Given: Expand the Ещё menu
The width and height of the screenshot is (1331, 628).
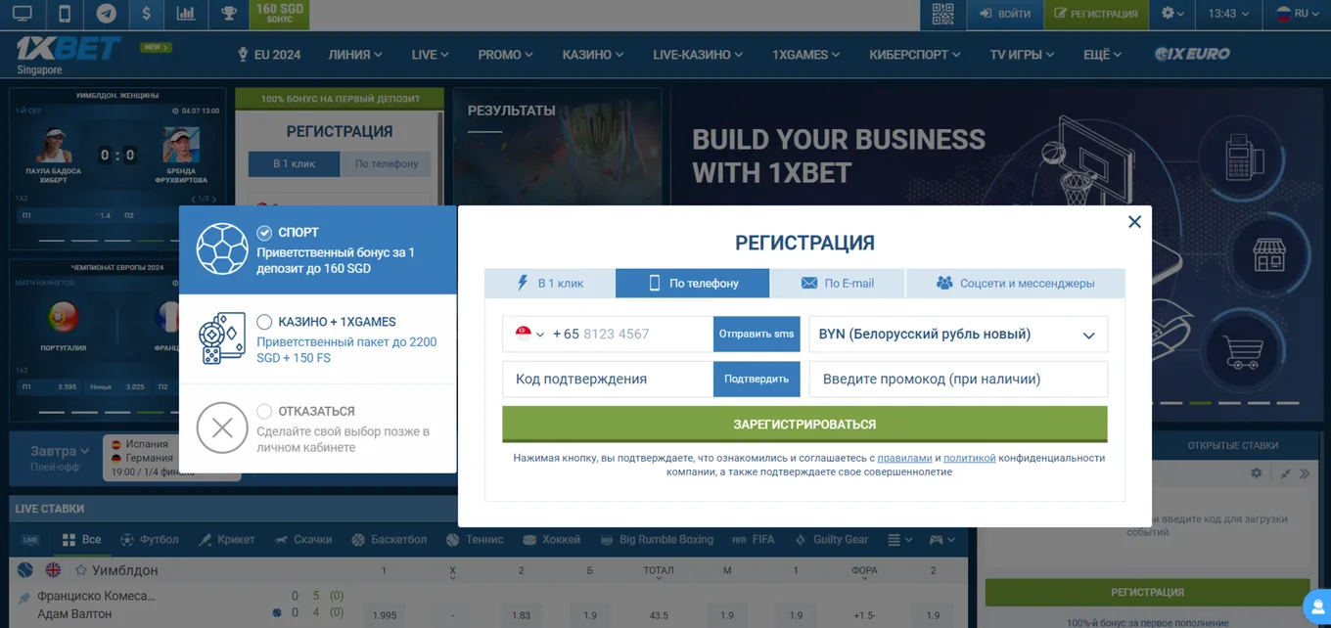Looking at the screenshot, I should 1102,55.
